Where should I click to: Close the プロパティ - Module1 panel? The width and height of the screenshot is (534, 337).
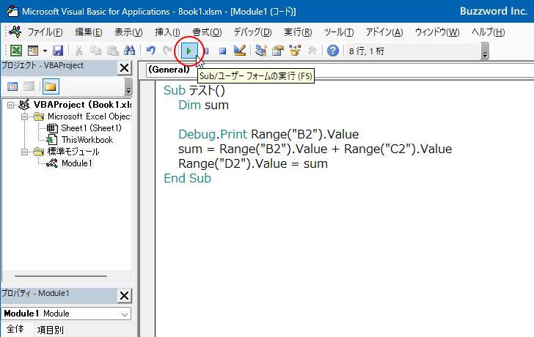click(124, 295)
